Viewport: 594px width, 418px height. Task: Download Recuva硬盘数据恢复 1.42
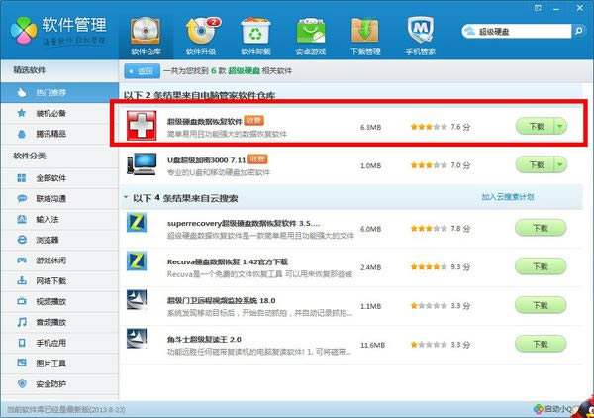[x=541, y=266]
